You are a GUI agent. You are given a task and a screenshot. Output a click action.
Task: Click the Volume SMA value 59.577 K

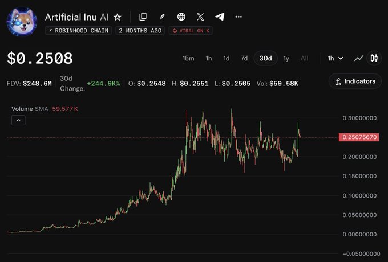65,109
